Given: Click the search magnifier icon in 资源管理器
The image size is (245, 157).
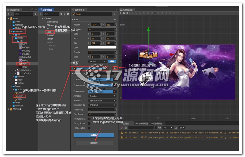Looking at the screenshot, I should pos(36,14).
